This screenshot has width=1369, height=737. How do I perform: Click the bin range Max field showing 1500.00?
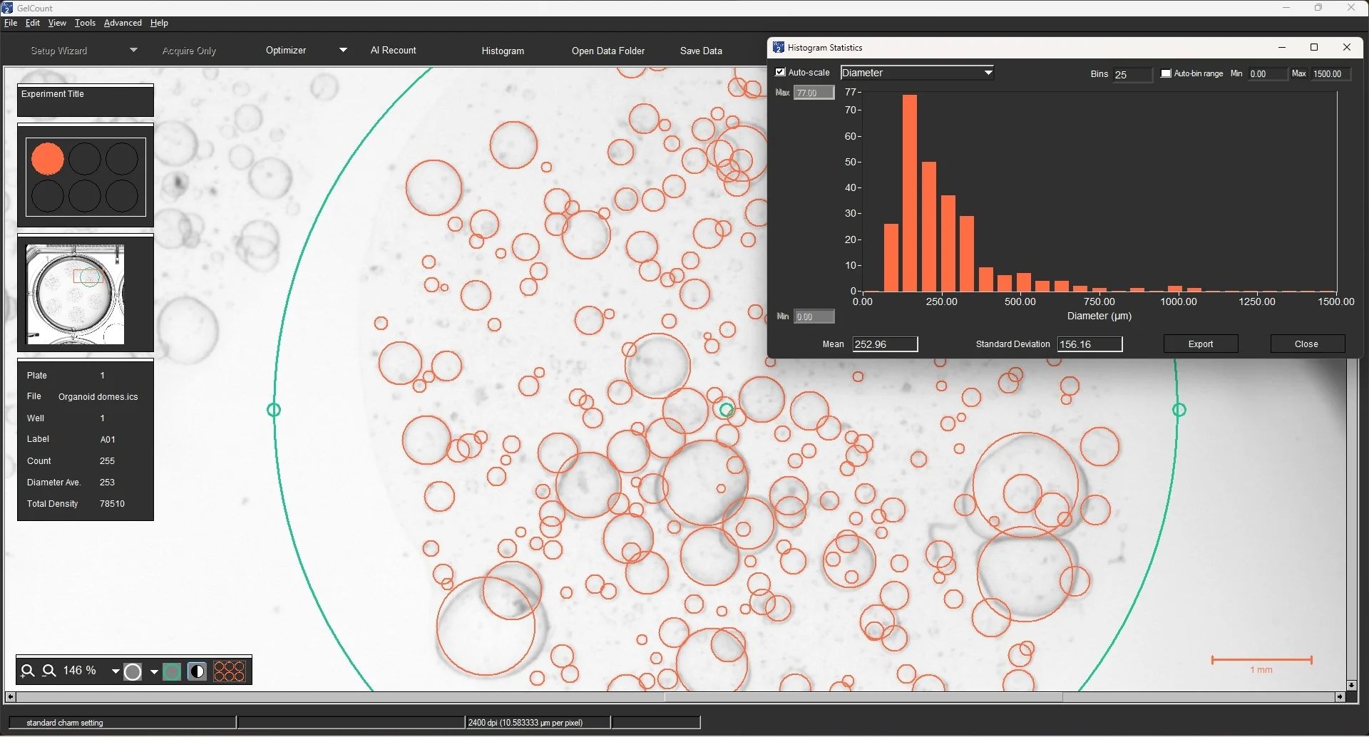click(1331, 73)
